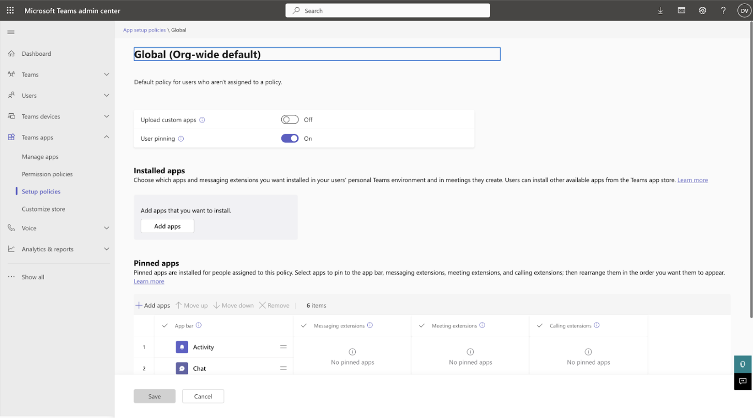Check the App bar column checkmark
The height and width of the screenshot is (420, 753).
click(165, 326)
